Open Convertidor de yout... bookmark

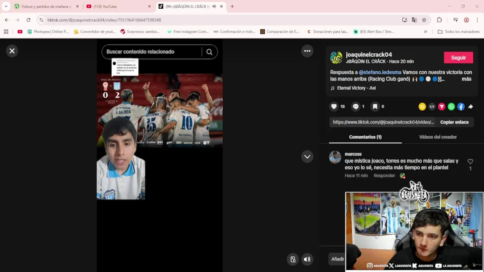95,32
